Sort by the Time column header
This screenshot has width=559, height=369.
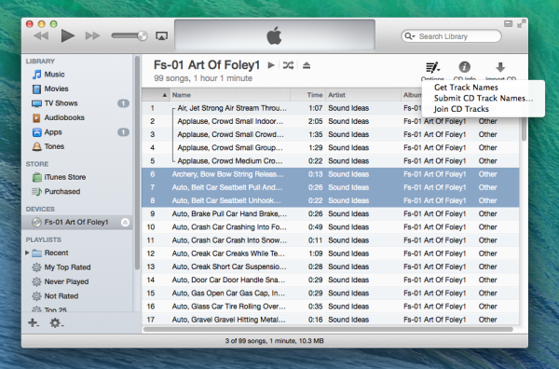click(x=307, y=95)
